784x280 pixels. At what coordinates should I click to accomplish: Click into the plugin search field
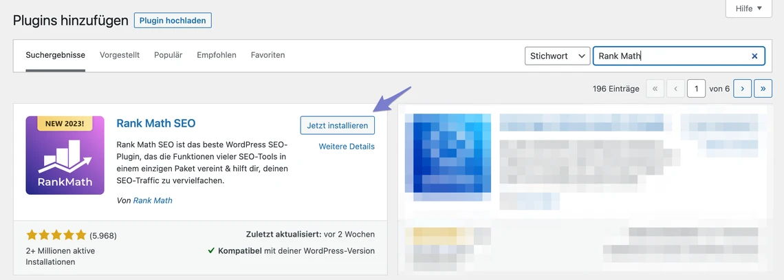(x=671, y=56)
